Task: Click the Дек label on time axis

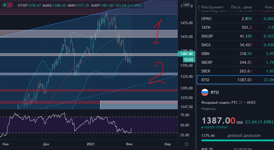Action: point(46,144)
